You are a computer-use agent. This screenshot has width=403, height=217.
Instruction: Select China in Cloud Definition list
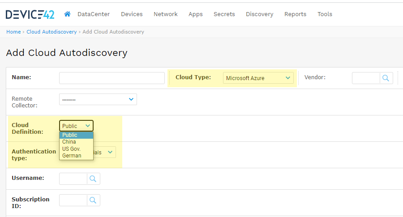click(x=76, y=142)
